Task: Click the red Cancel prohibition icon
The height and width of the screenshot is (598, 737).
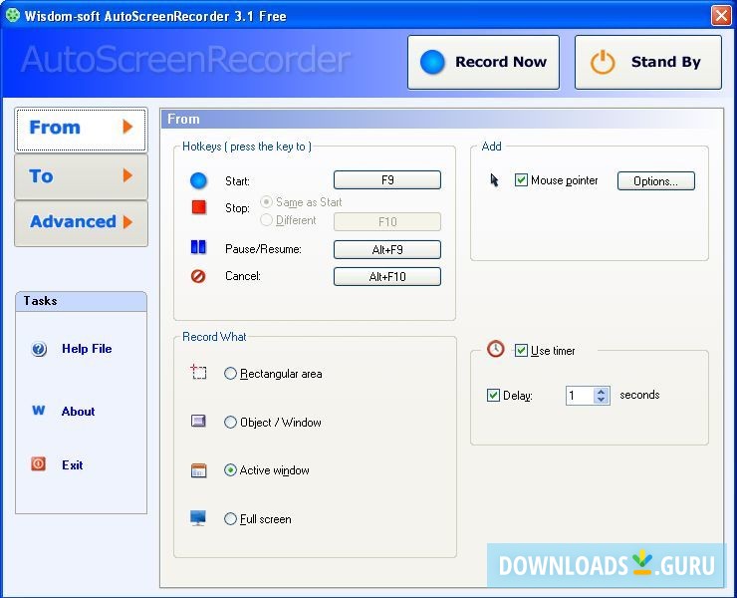Action: [198, 276]
